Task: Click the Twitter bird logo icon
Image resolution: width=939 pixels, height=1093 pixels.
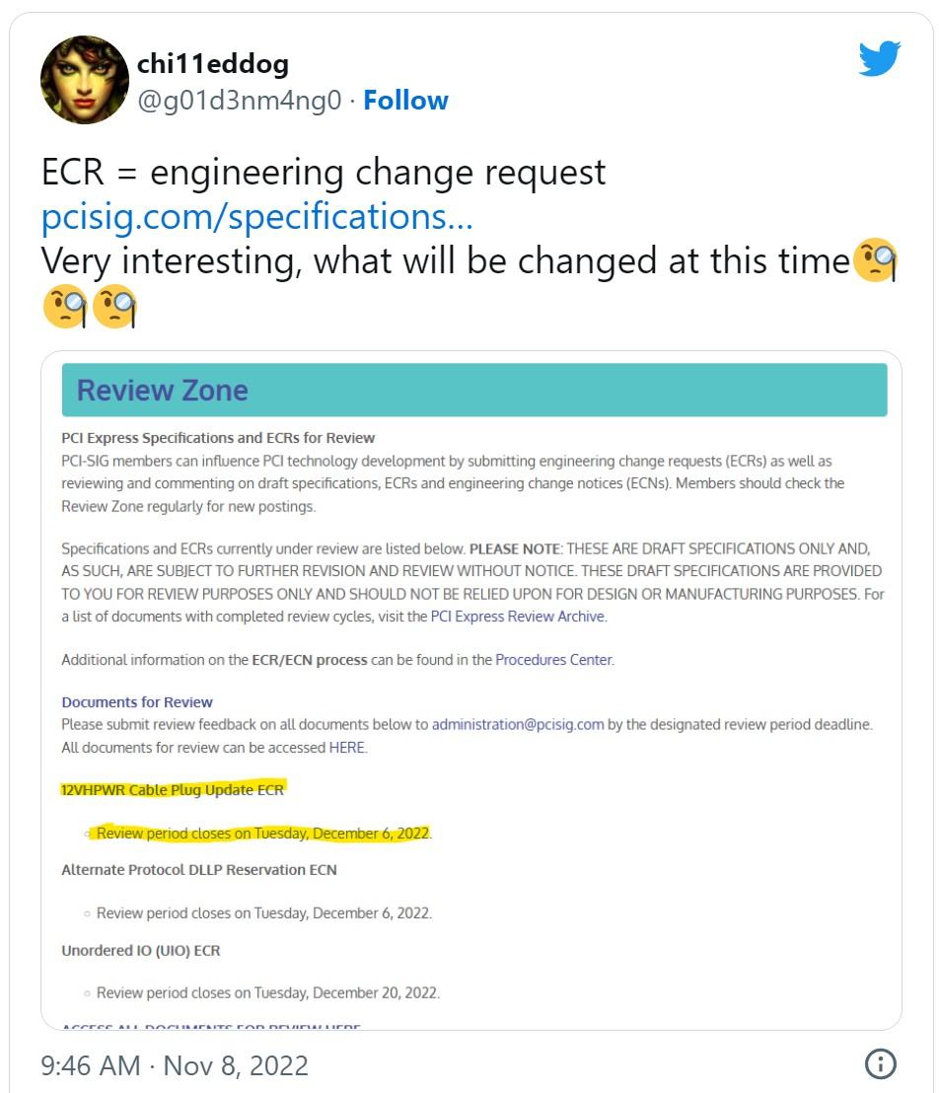Action: [x=879, y=60]
